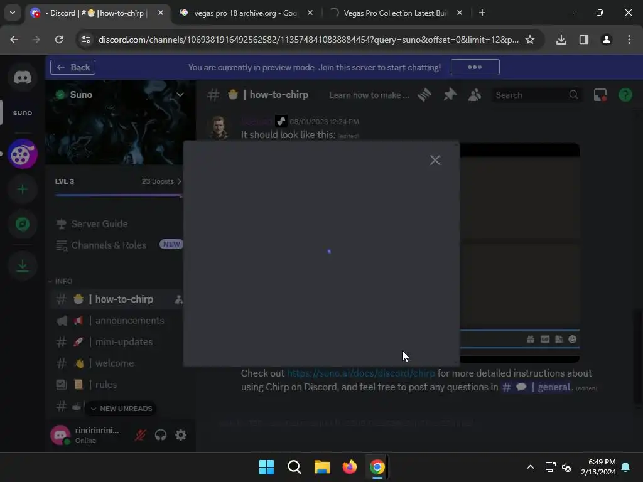
Task: Open three-dots menu in preview banner
Action: coord(475,67)
